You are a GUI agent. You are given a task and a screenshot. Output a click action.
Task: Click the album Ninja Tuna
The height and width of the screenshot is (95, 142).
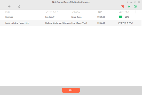pos(76,17)
